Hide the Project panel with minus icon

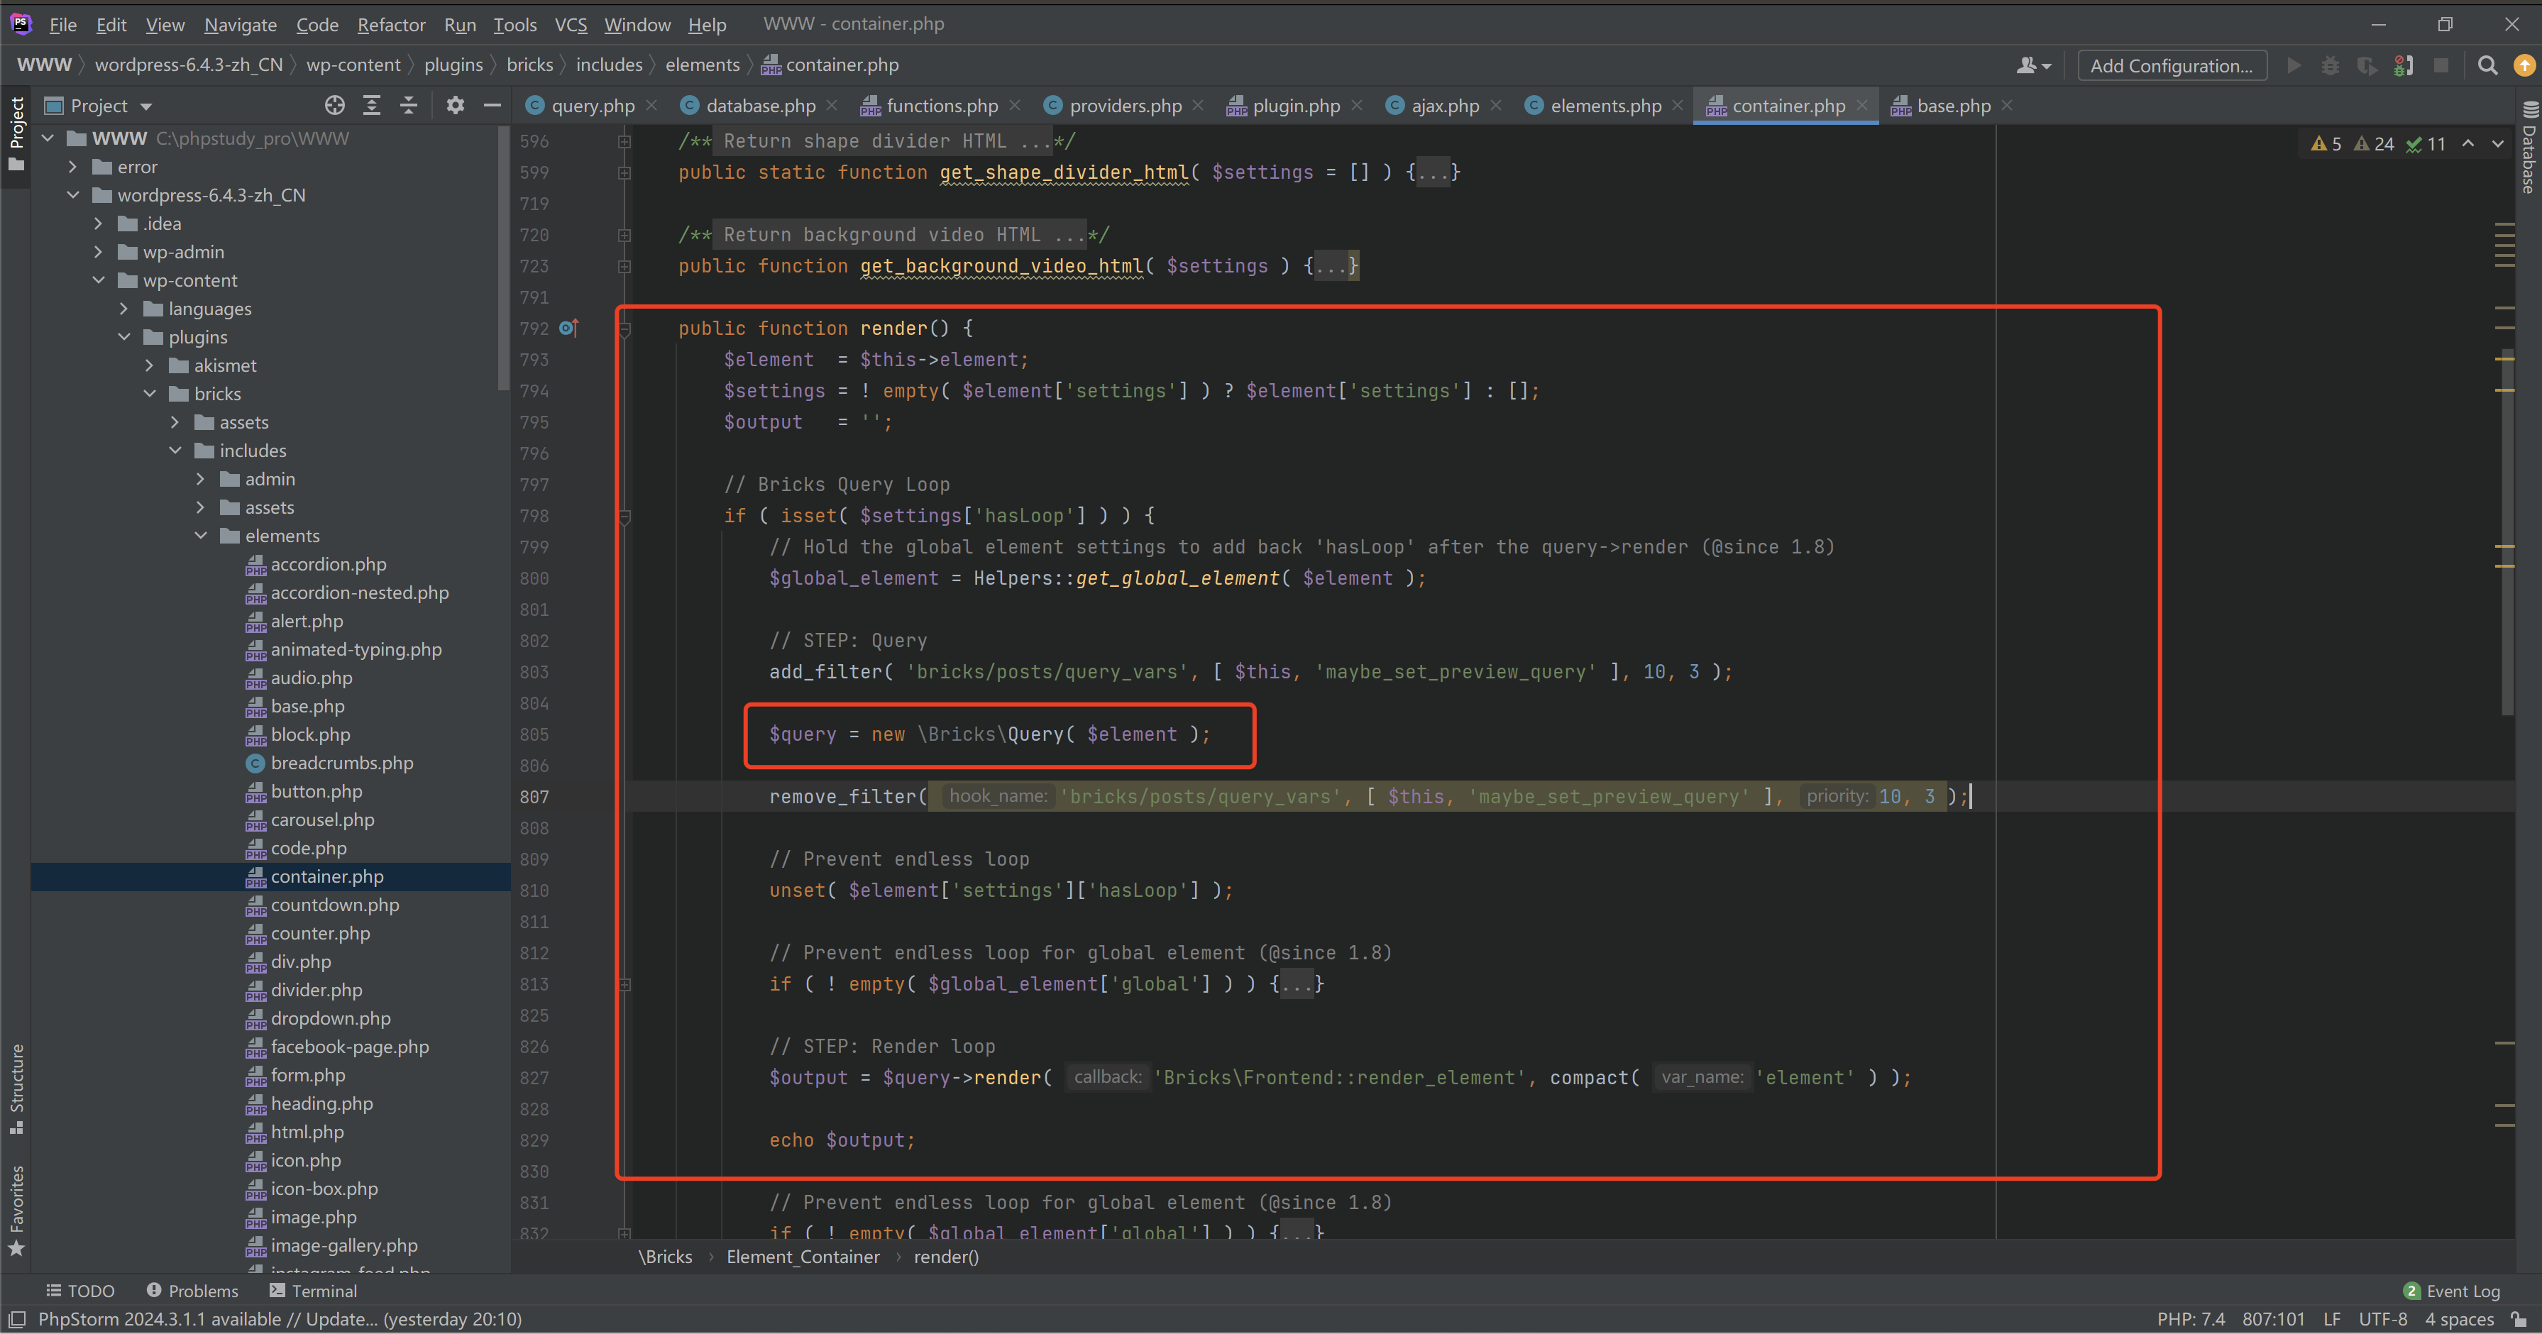[x=491, y=106]
